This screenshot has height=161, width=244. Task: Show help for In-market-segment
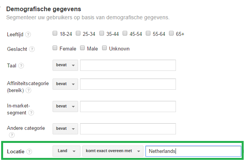31,112
